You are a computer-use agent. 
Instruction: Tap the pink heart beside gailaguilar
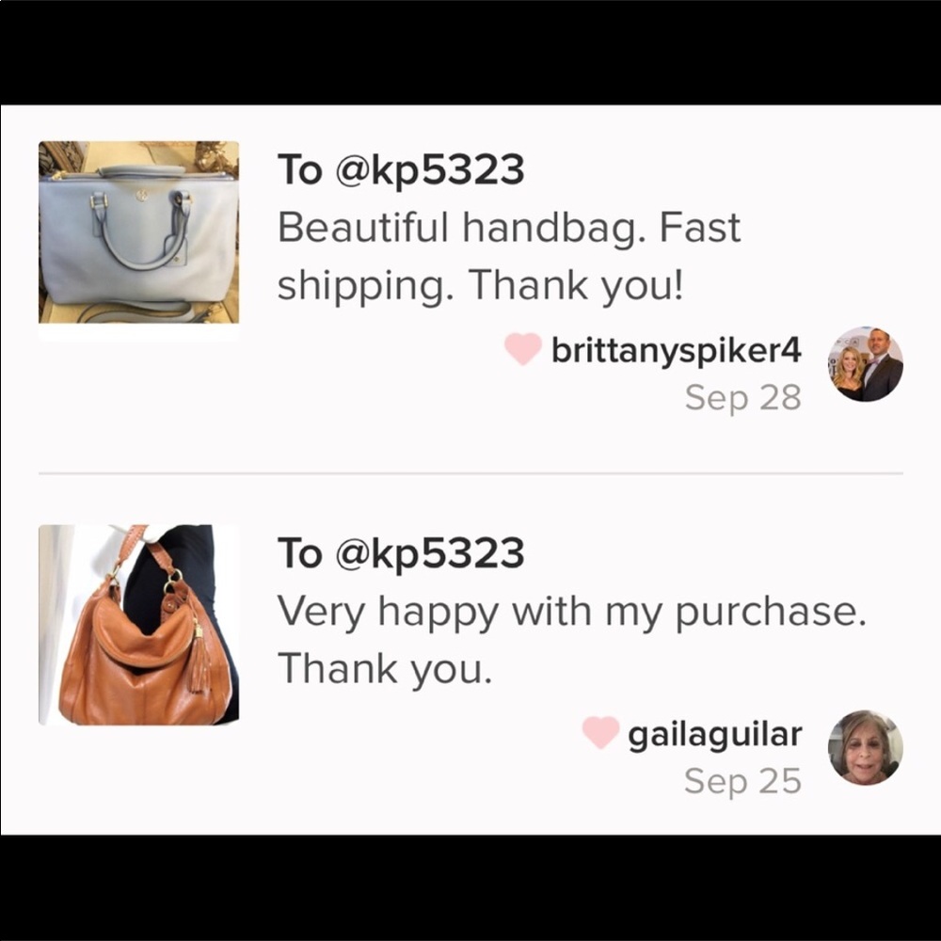pos(600,733)
